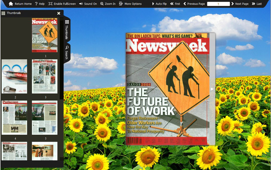271x170 pixels.
Task: Click the flip arrow on magazine right edge
Action: coord(212,89)
